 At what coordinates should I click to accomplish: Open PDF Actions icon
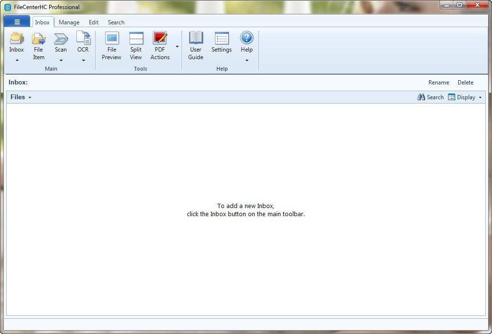pyautogui.click(x=160, y=38)
